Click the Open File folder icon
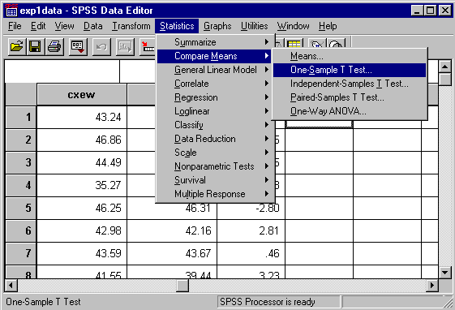The image size is (455, 310). pos(16,47)
